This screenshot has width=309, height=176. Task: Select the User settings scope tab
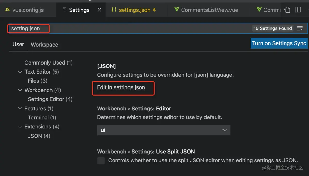(x=18, y=45)
